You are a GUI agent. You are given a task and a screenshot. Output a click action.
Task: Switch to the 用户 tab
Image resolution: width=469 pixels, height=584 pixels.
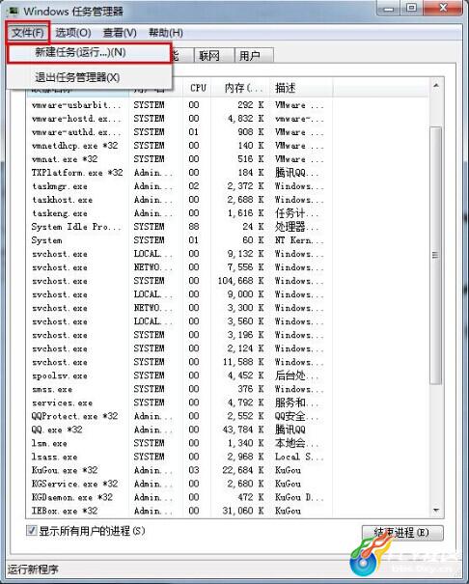[x=254, y=55]
